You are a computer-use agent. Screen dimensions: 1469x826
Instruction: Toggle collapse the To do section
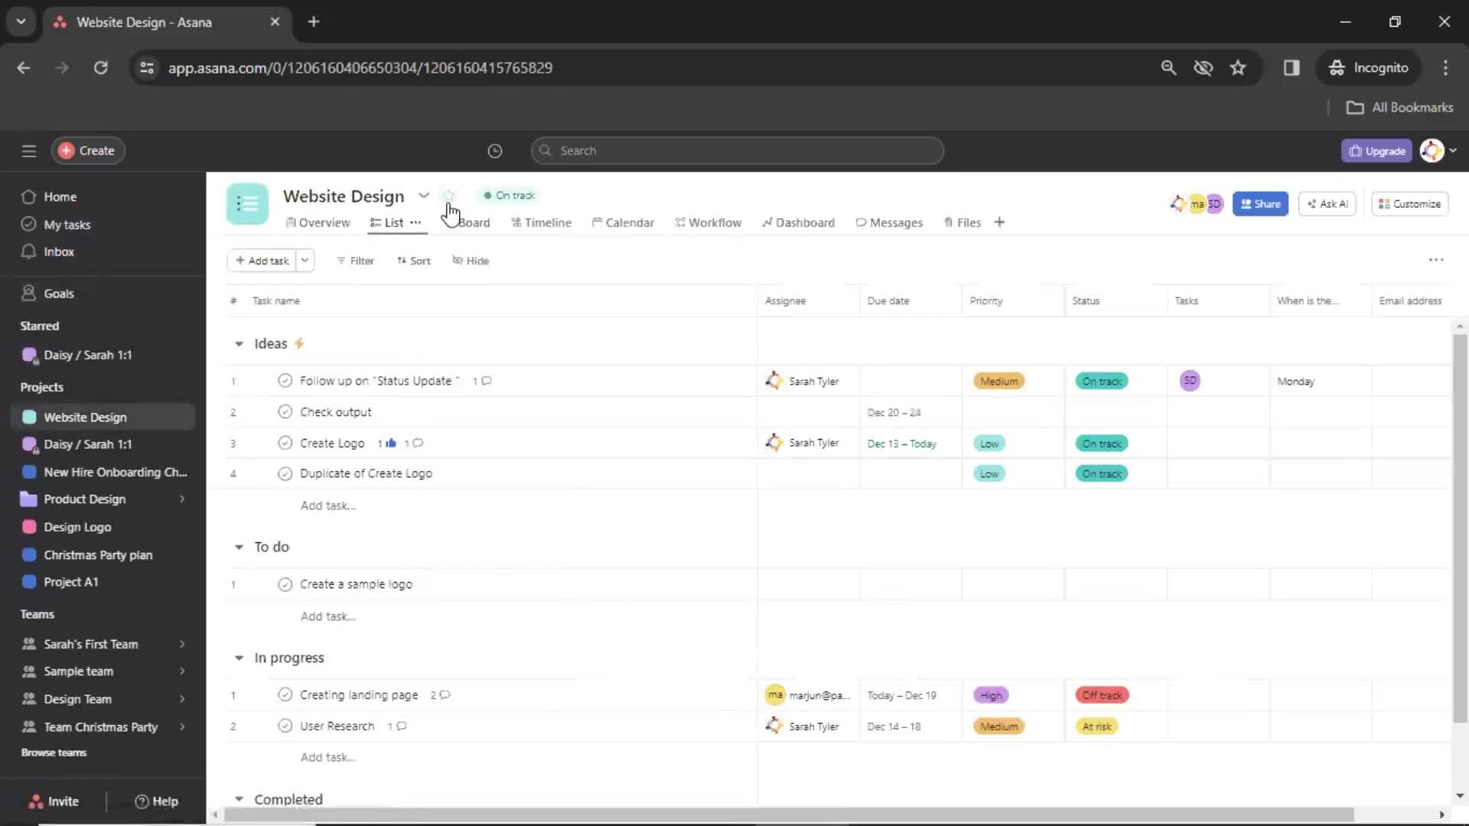tap(239, 547)
